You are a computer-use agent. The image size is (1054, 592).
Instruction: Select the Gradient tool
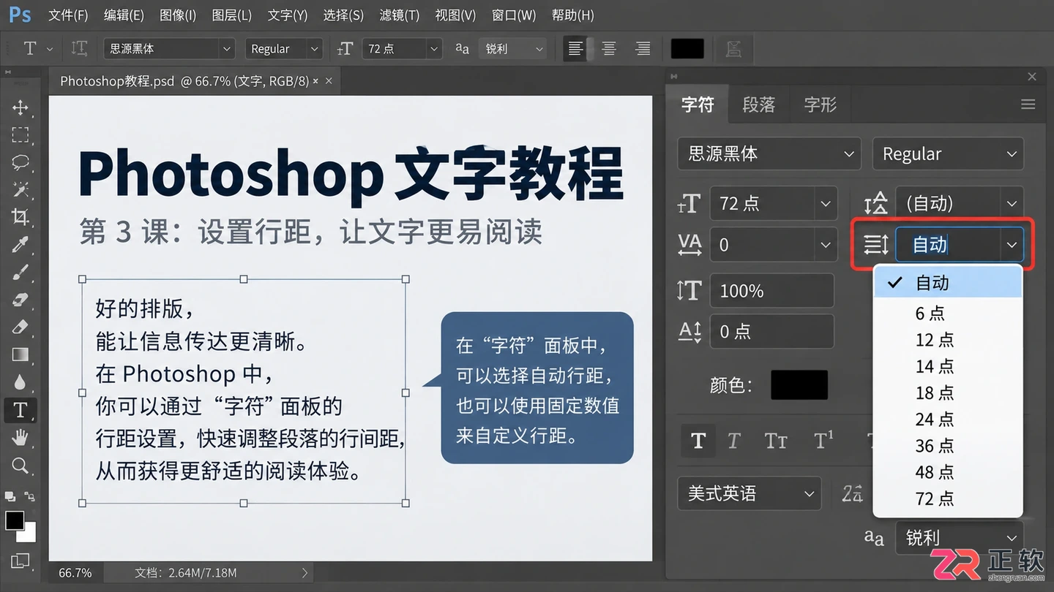20,354
